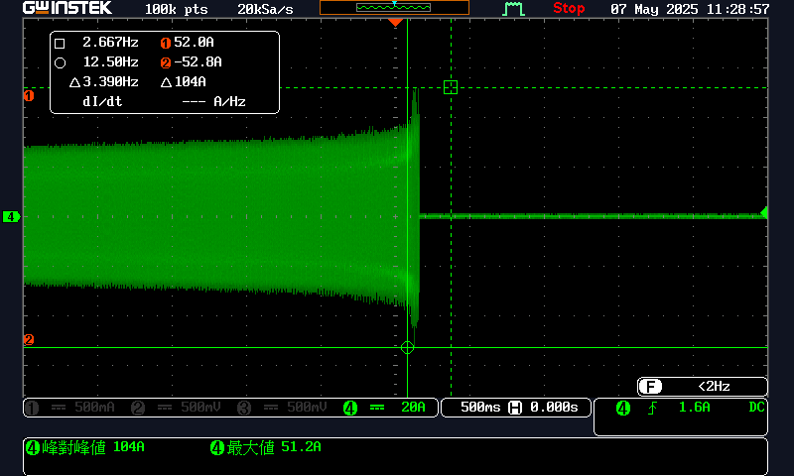Toggle channel 2 indicator

(138, 408)
